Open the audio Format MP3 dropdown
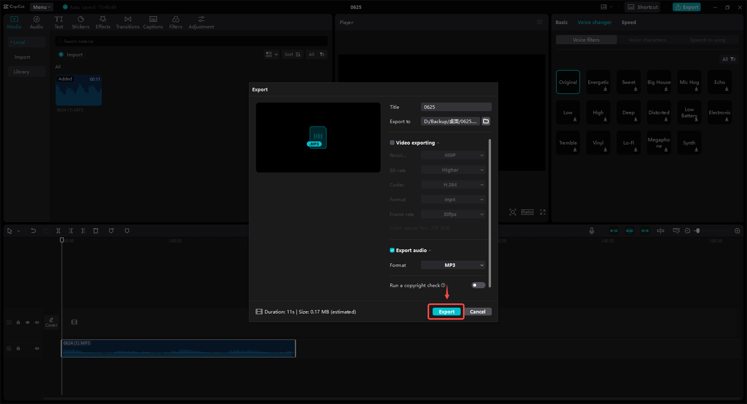747x404 pixels. tap(453, 265)
